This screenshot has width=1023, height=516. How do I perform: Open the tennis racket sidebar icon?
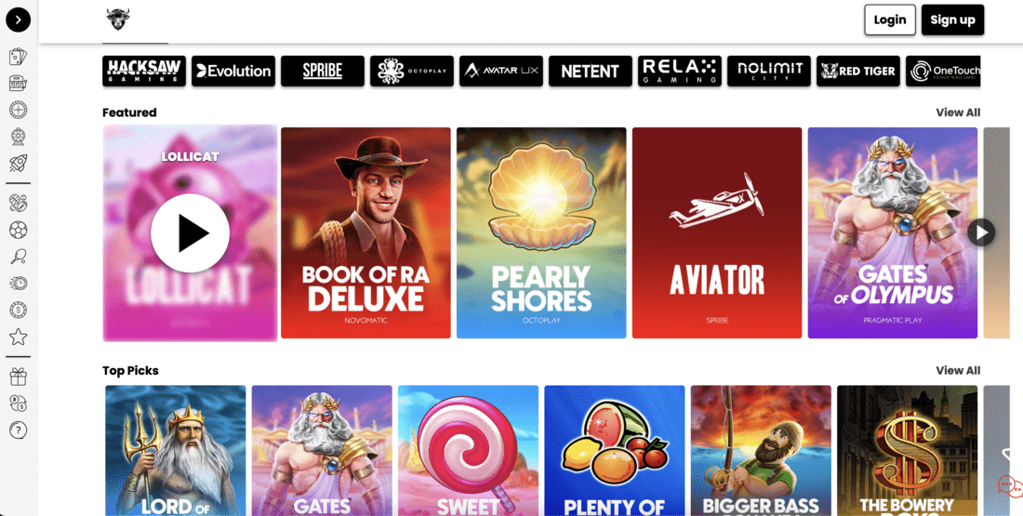click(19, 257)
